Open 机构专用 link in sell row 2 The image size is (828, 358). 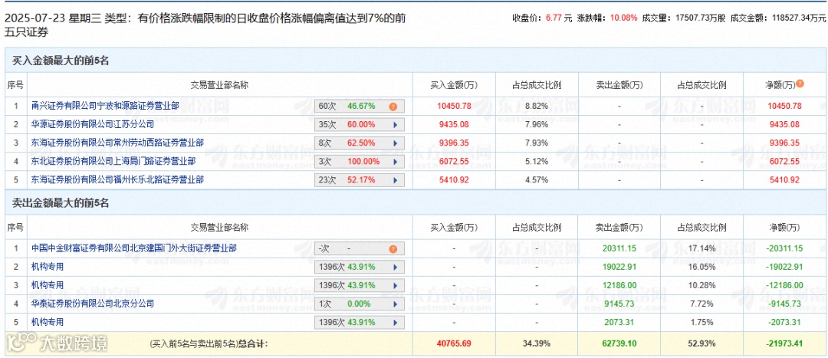click(48, 267)
